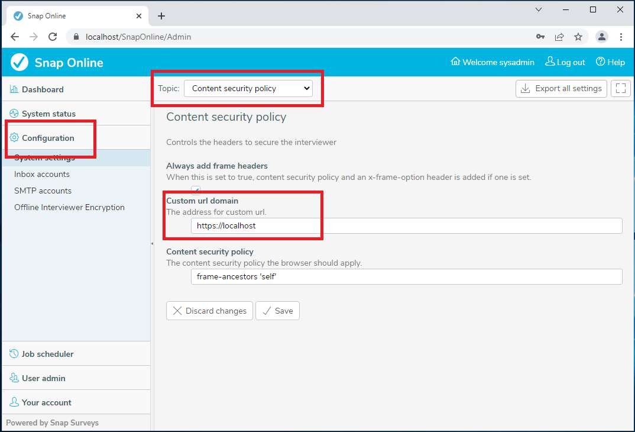
Task: Collapse the sidebar using splitter handle
Action: pyautogui.click(x=152, y=243)
